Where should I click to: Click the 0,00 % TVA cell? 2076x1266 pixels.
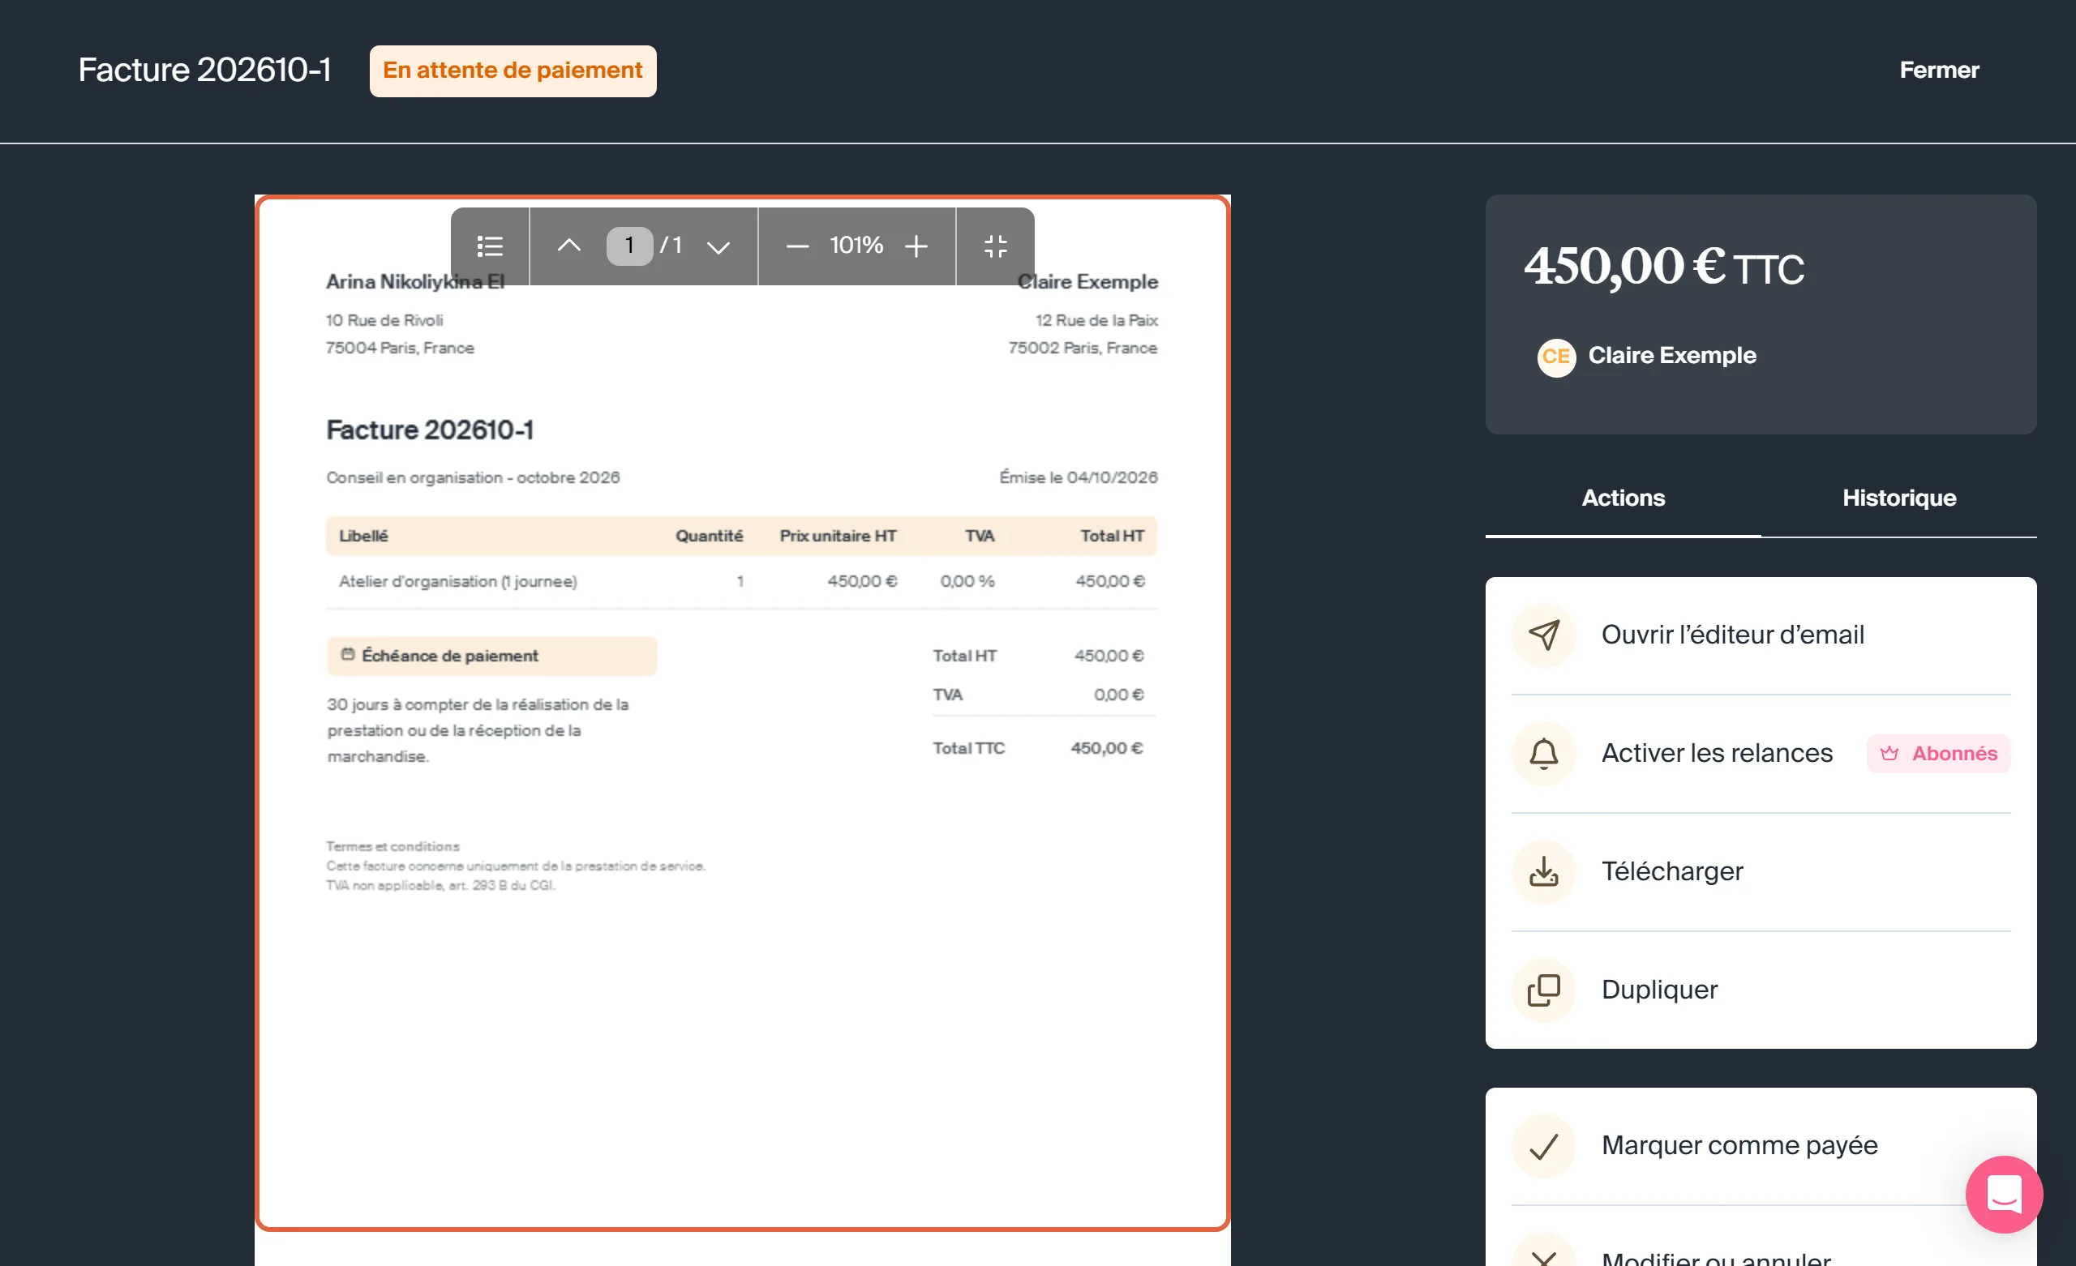pos(967,581)
